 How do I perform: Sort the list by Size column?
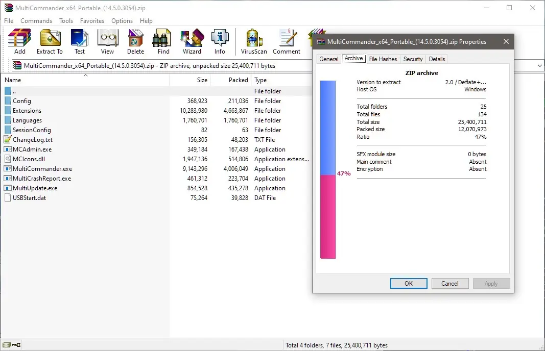(x=190, y=80)
